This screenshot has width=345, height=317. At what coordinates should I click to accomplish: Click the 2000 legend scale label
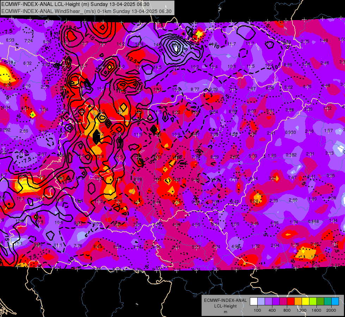click(331, 310)
